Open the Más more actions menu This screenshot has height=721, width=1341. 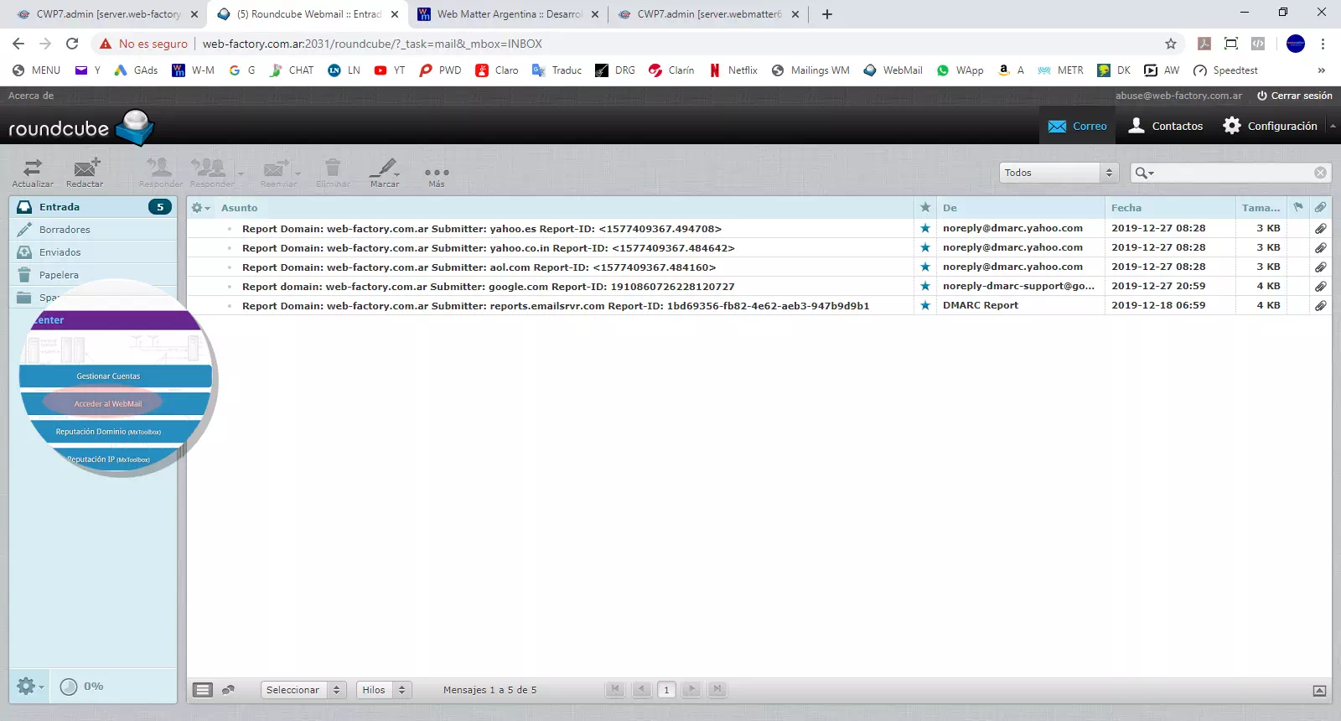click(x=437, y=174)
